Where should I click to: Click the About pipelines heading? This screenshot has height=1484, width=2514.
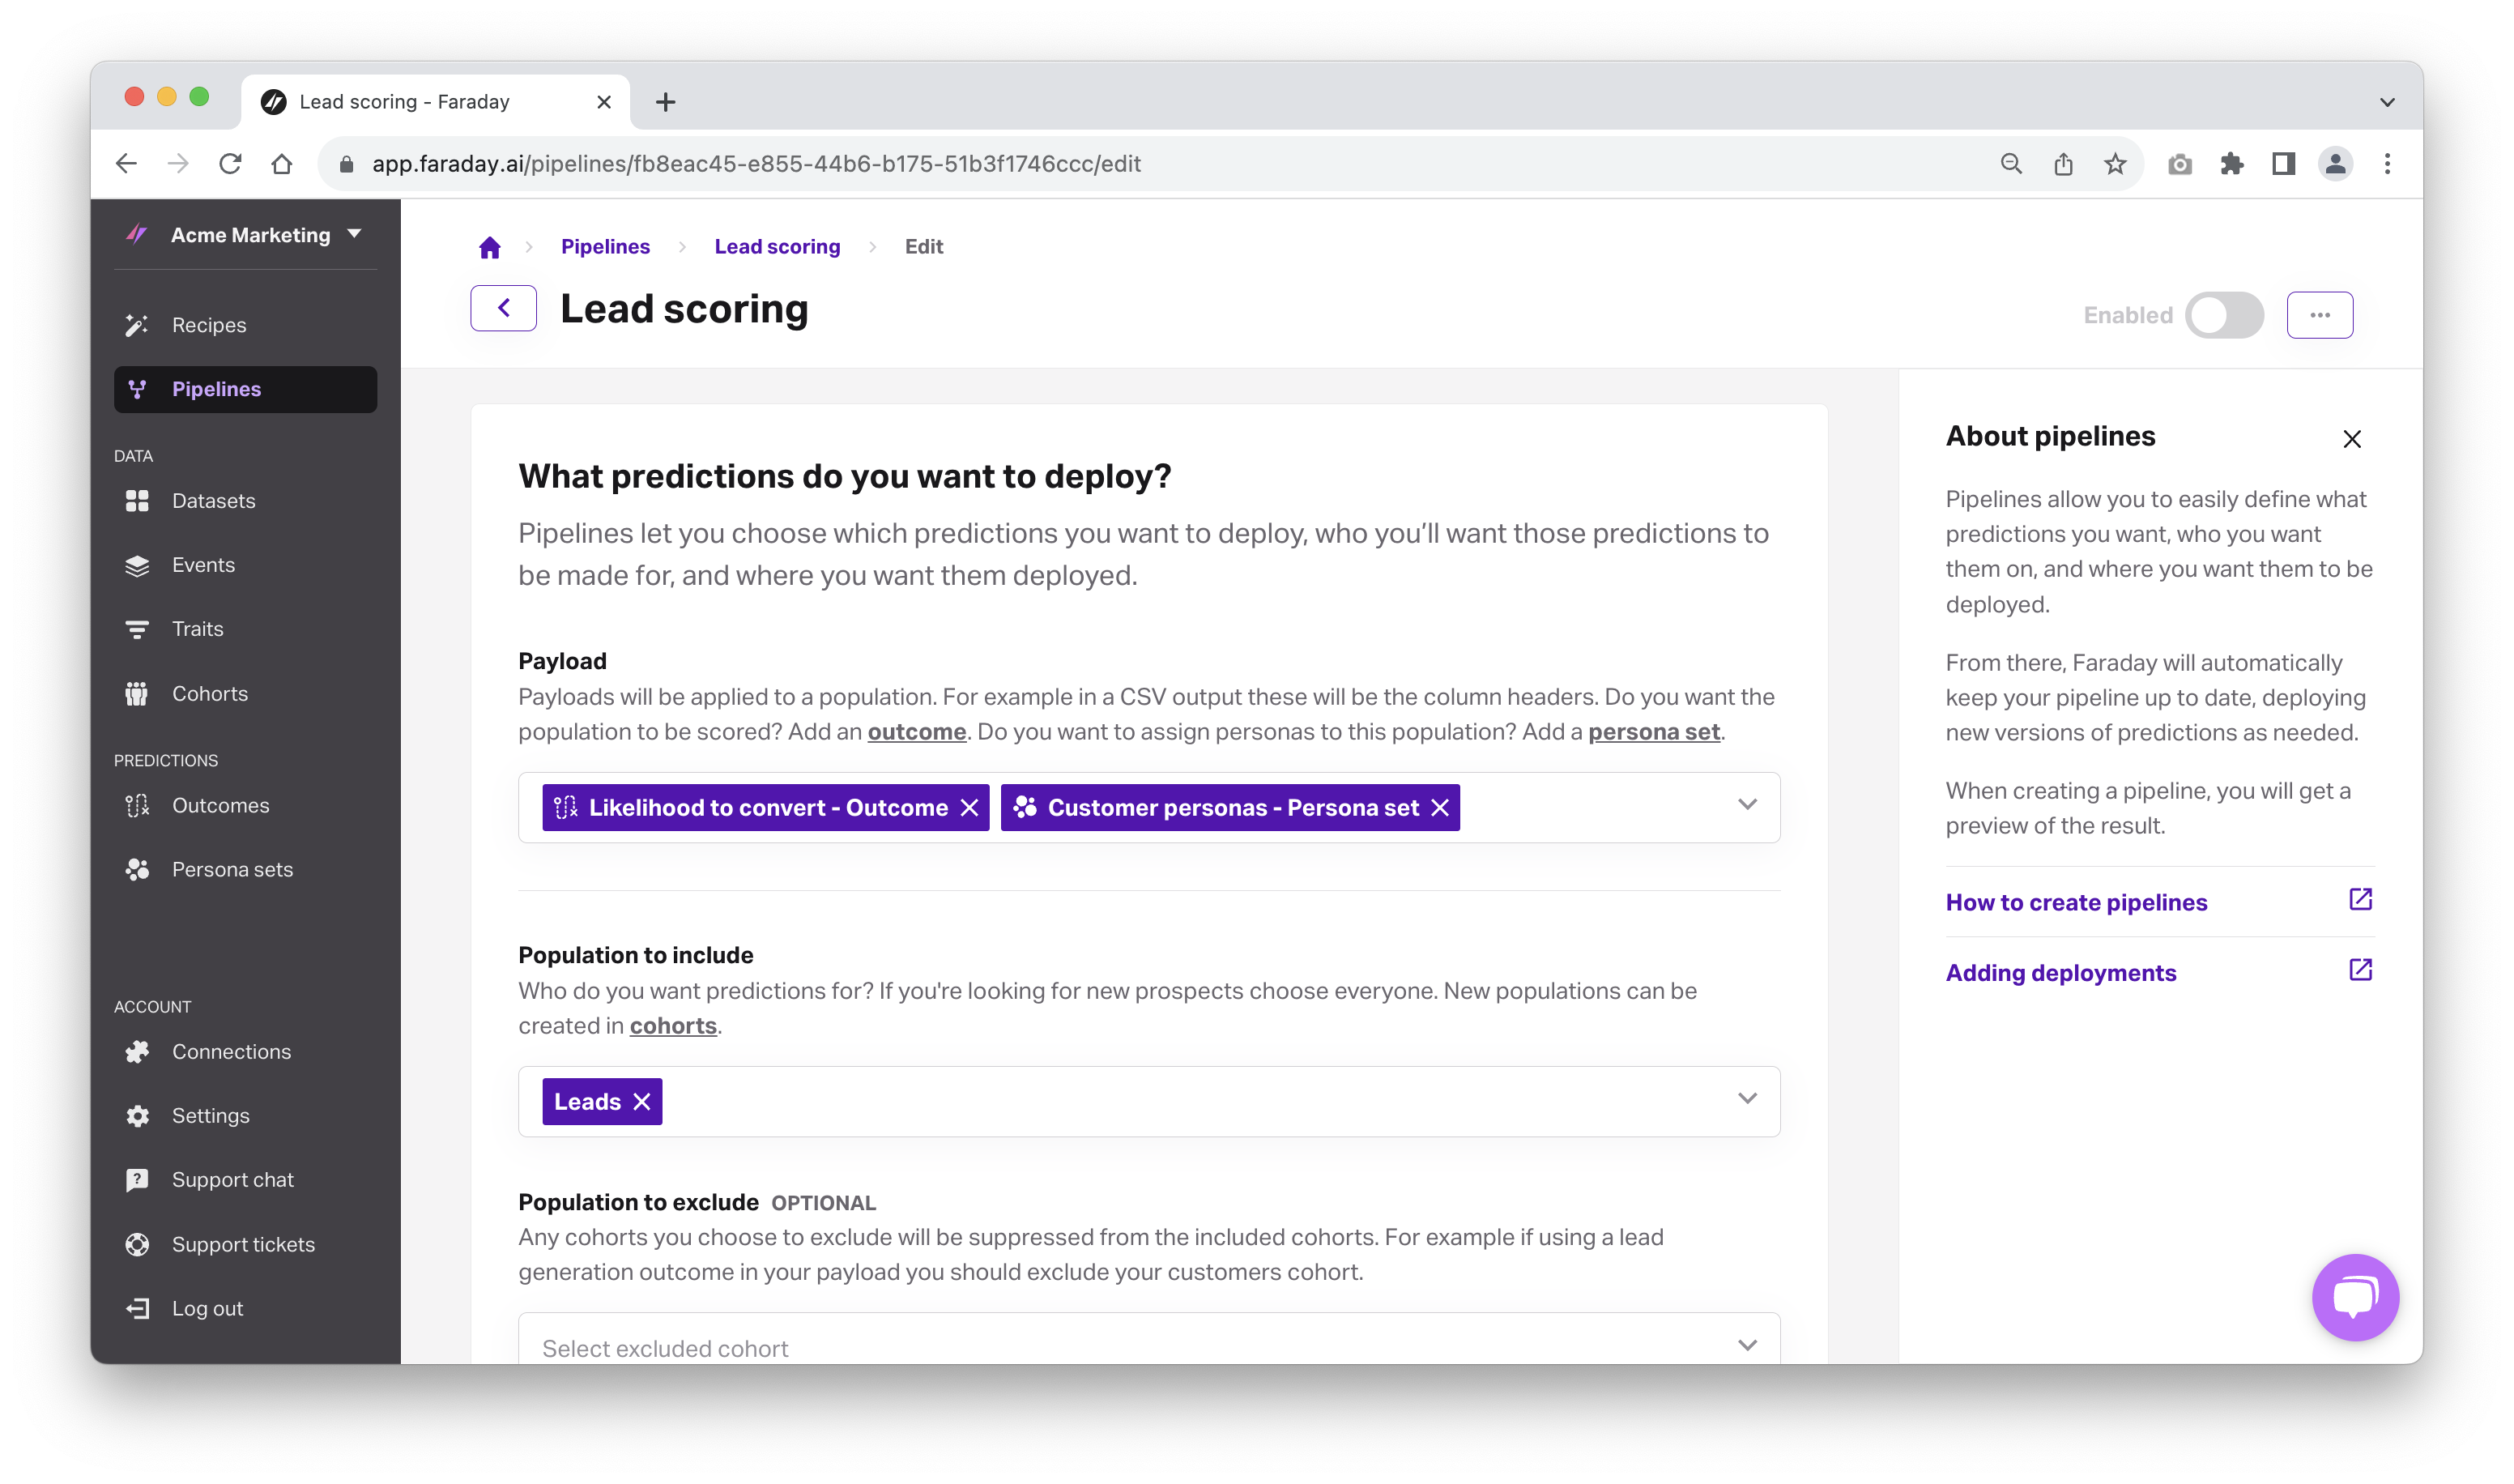pos(2049,436)
